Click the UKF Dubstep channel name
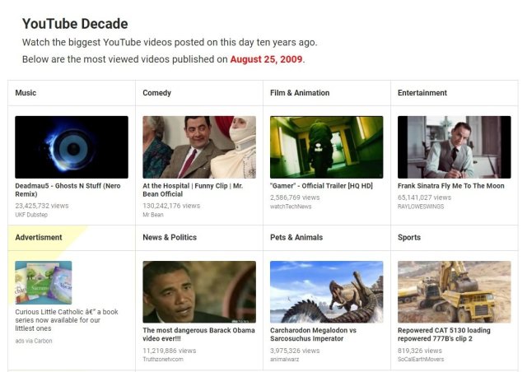Screen dimensions: 527x372 [x=31, y=215]
